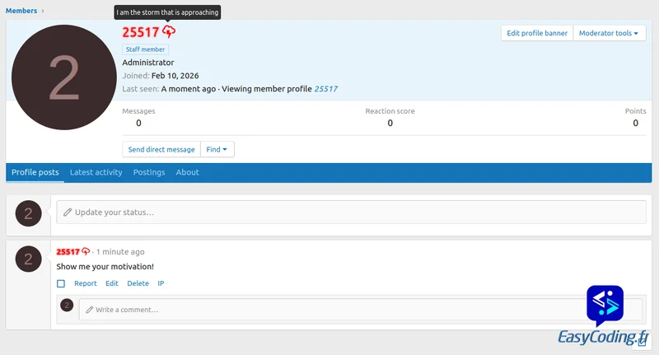Click the EasyCoding.fr chat bubble logo
659x355 pixels.
point(605,306)
